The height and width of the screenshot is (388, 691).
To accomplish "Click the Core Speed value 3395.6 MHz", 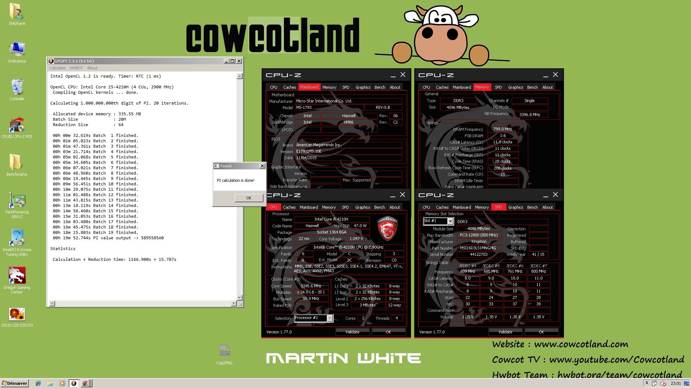I will (x=311, y=286).
